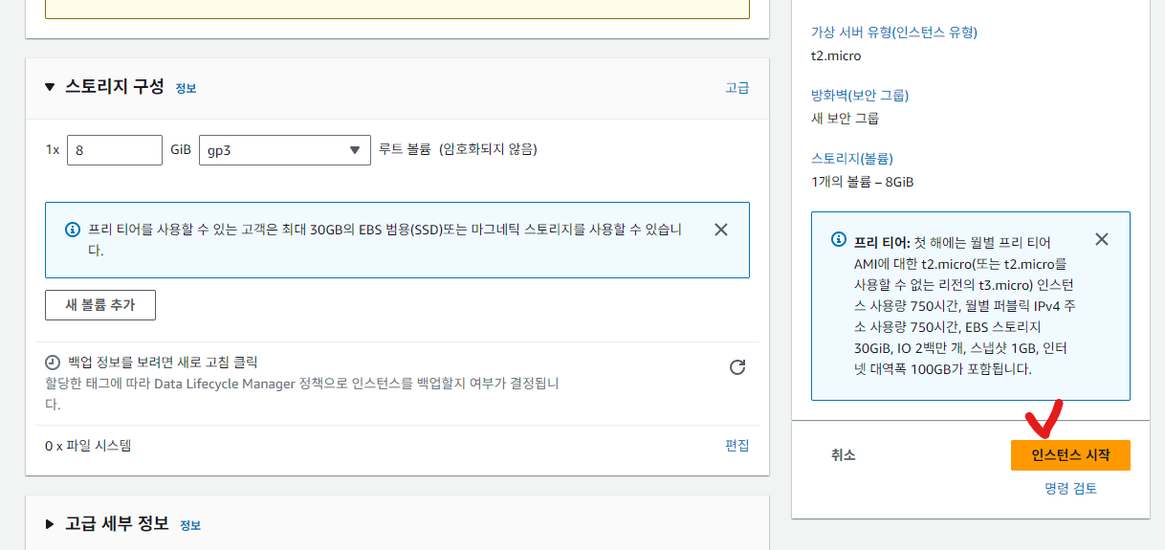Open 정보 link next to 고급 세부 정보
The image size is (1165, 550).
point(190,525)
